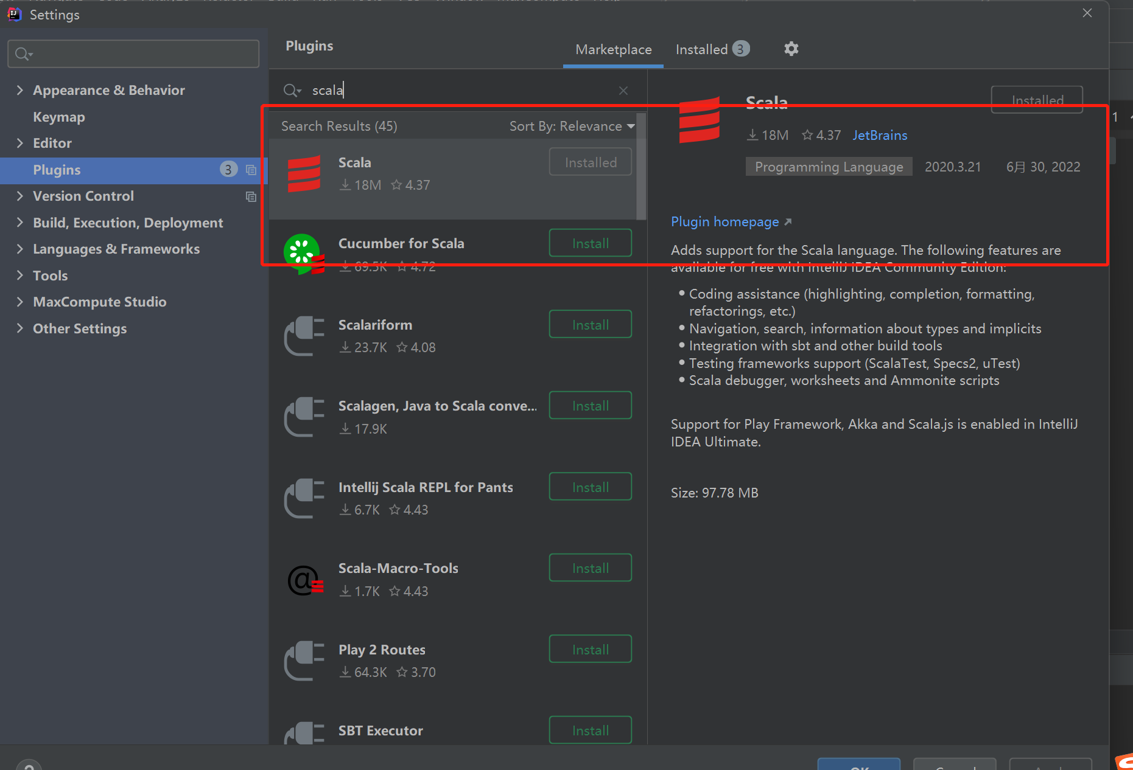Expand the MaxCompute Studio node

[x=20, y=302]
